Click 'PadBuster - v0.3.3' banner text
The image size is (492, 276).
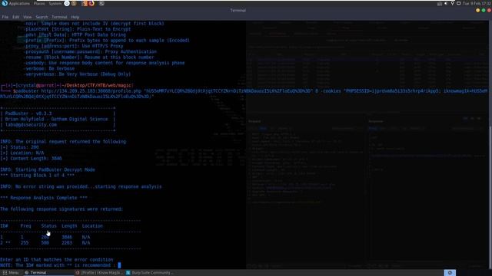click(28, 113)
